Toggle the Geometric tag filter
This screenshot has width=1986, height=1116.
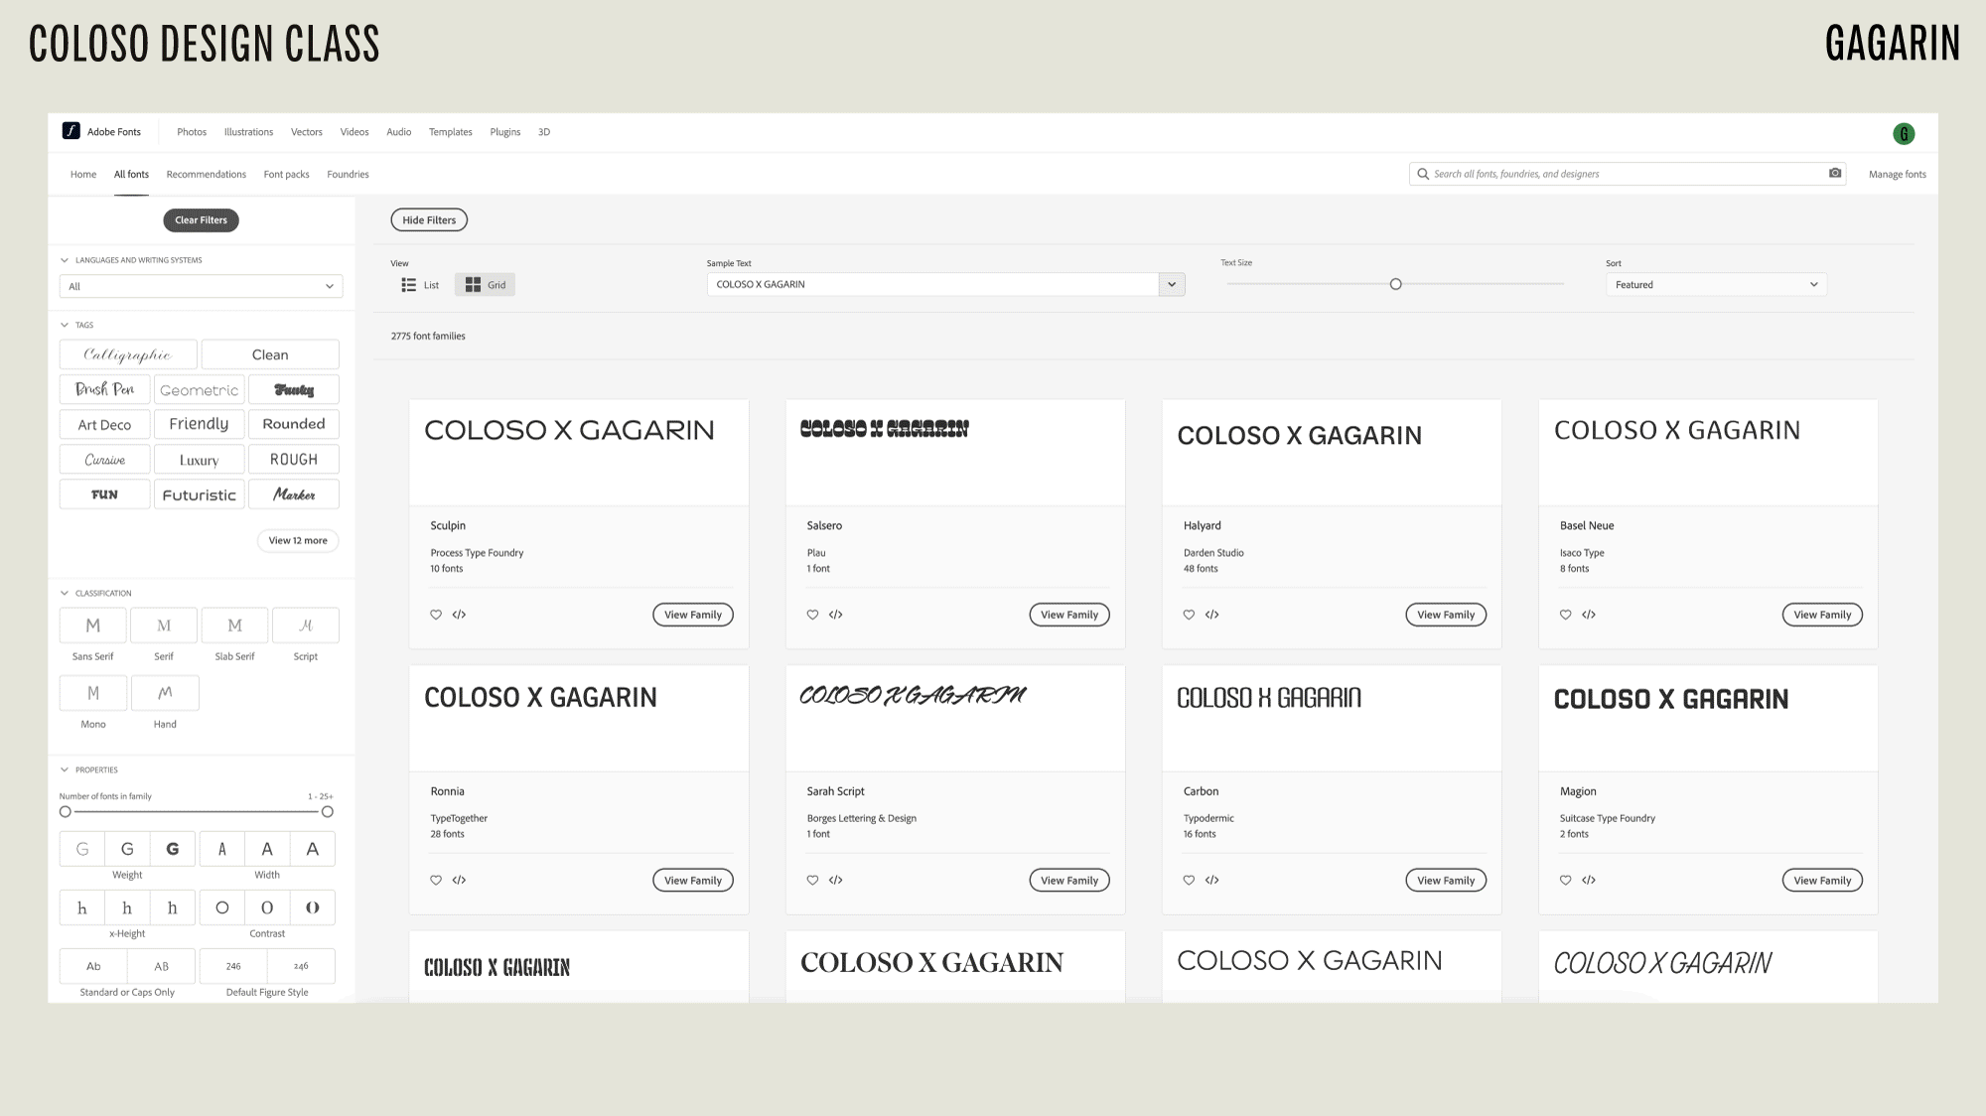tap(200, 389)
